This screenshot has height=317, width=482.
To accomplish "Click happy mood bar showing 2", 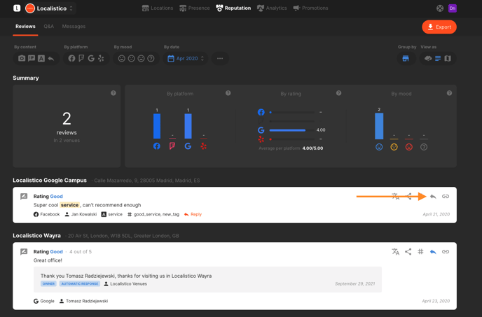I will click(379, 126).
